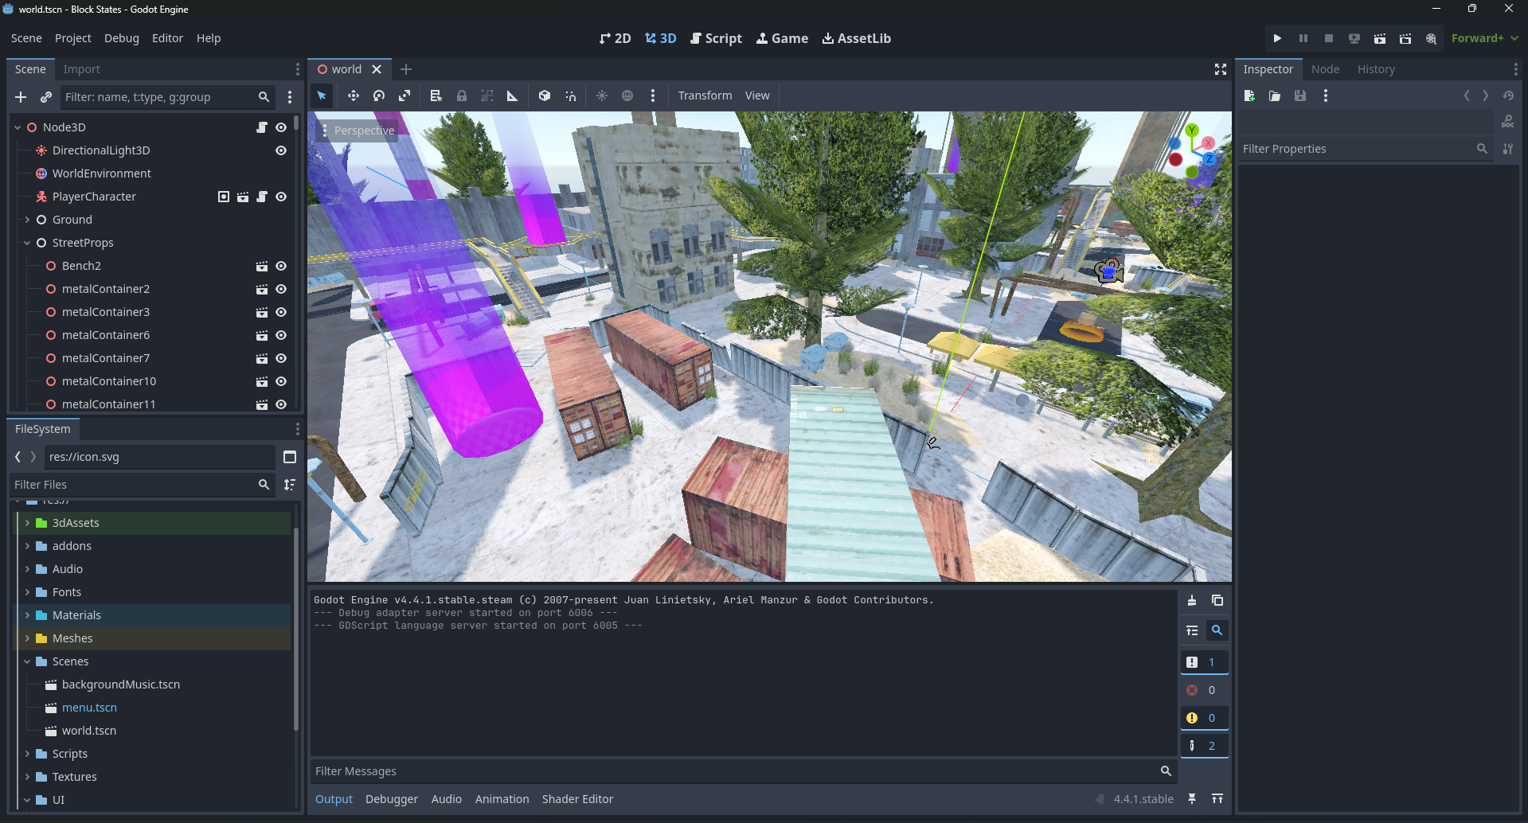Expand the Ground node
The width and height of the screenshot is (1528, 823).
tap(27, 220)
